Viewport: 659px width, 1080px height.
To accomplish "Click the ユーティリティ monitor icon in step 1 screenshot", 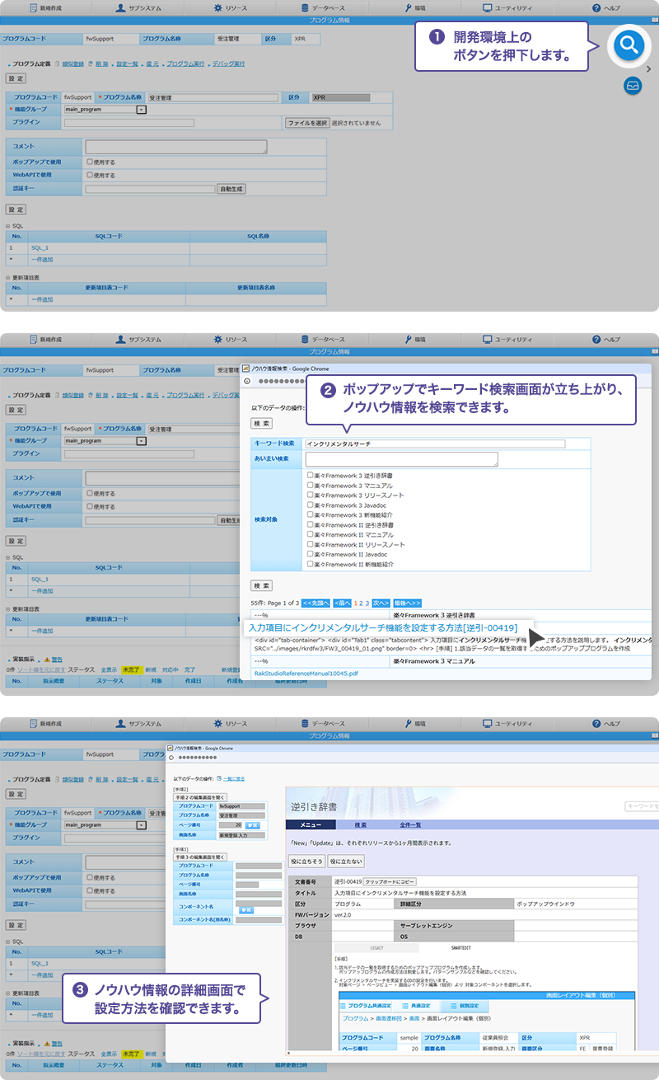I will [x=488, y=7].
